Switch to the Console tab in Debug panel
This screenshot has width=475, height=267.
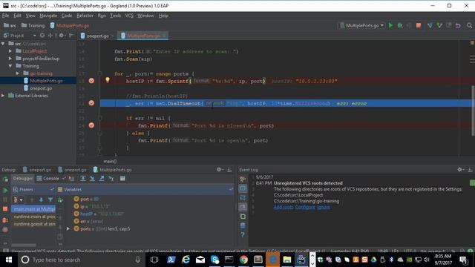click(x=47, y=178)
